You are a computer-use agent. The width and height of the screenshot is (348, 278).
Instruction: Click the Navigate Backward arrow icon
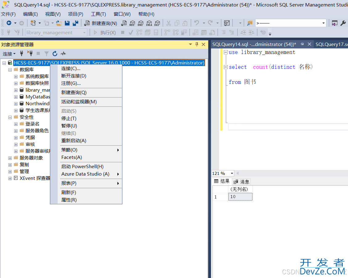point(9,23)
